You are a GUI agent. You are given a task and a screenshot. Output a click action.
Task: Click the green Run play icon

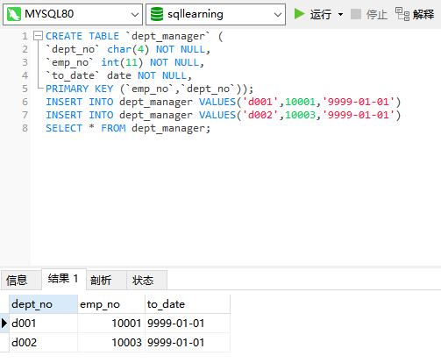299,14
